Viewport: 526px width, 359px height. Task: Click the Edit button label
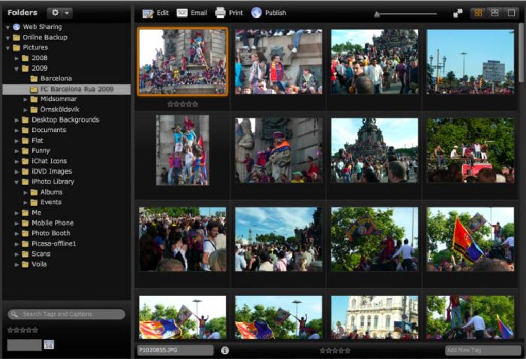(162, 13)
